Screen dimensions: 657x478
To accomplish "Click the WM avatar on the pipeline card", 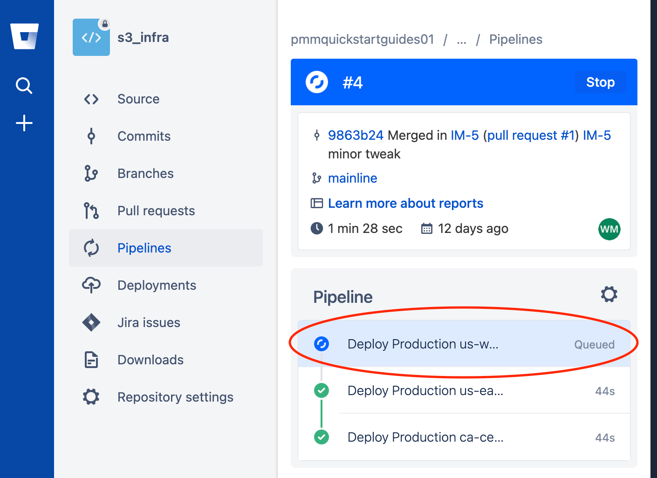I will point(609,229).
